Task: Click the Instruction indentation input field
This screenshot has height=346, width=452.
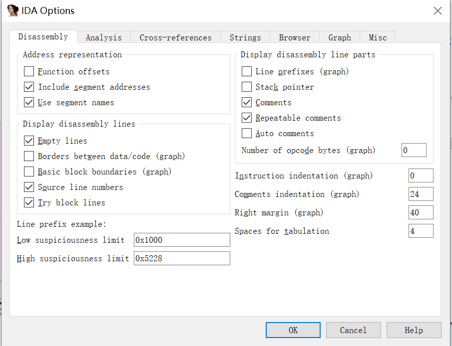Action: pyautogui.click(x=421, y=175)
